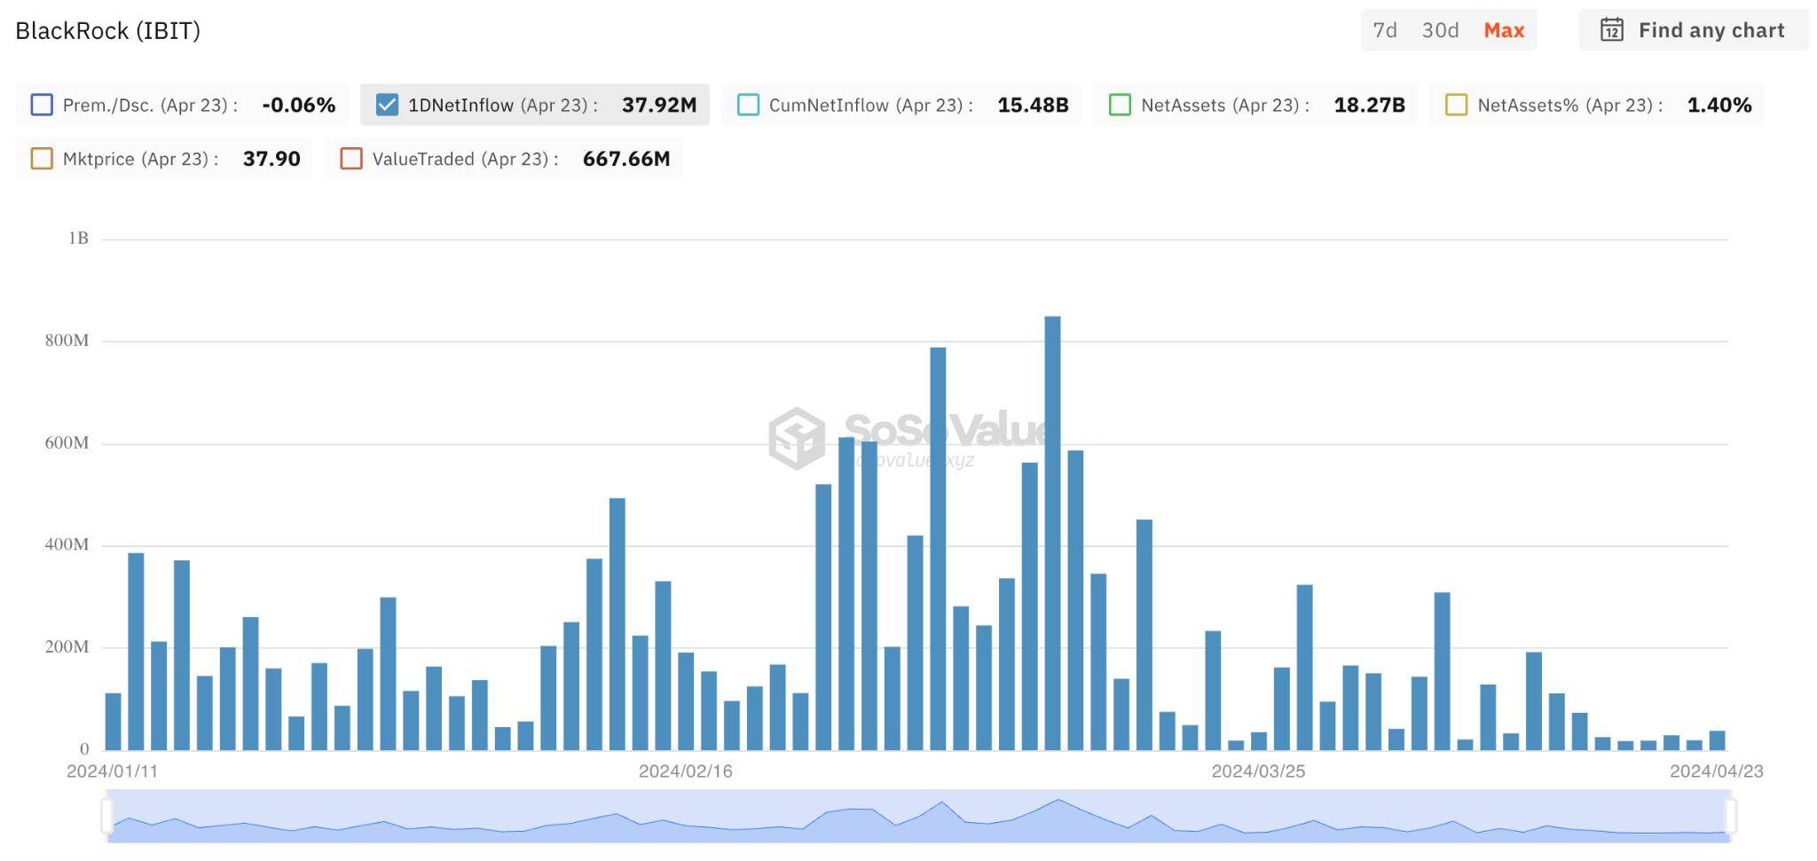The image size is (1817, 861).
Task: Click the 400M y-axis label
Action: [x=67, y=544]
